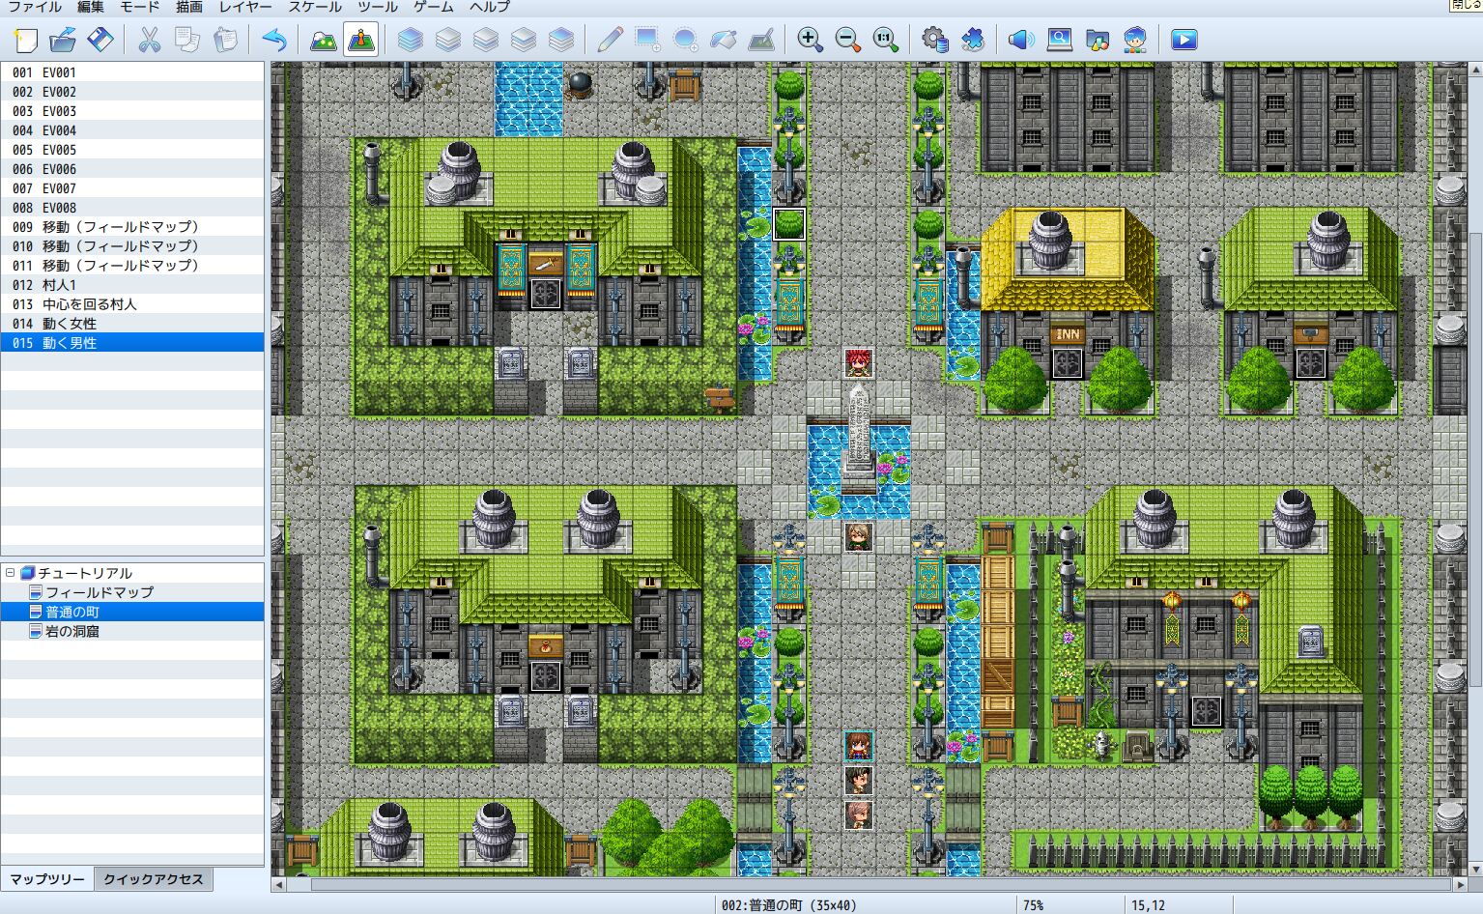This screenshot has width=1483, height=914.
Task: Paste using the clipboard icon
Action: point(224,40)
